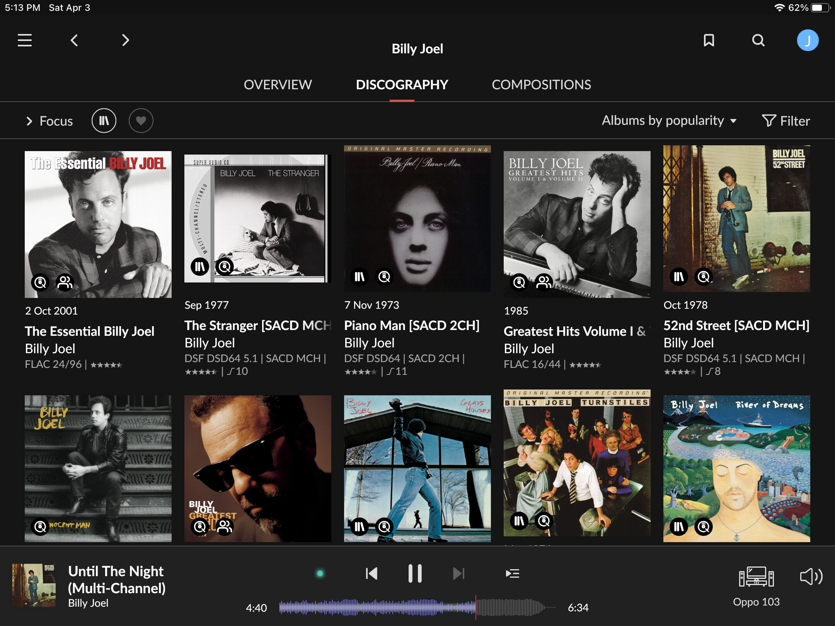Click Qobuz icon on 52nd Street cover
The height and width of the screenshot is (626, 835).
tap(704, 277)
